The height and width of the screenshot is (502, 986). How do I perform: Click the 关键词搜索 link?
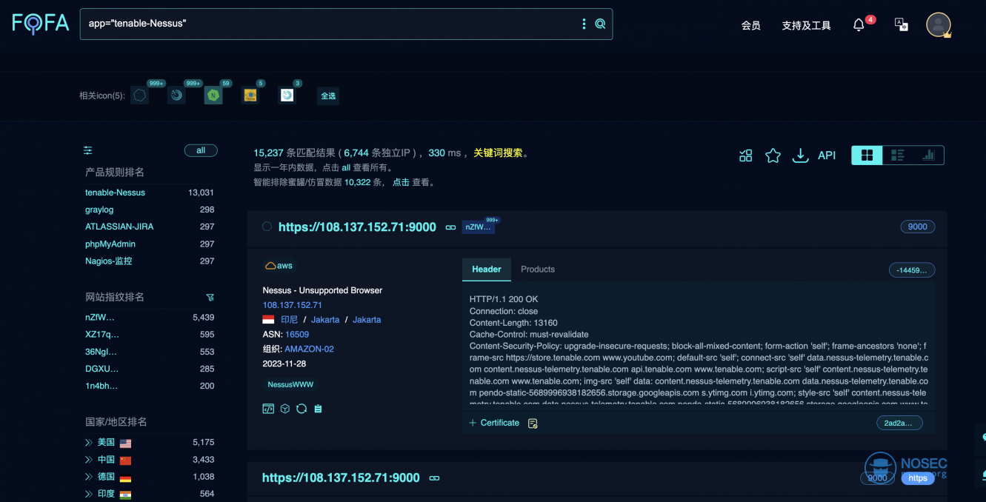[x=499, y=153]
